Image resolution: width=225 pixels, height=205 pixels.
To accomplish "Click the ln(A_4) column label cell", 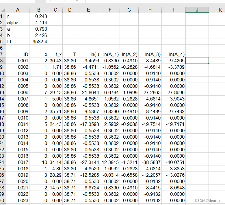I will [174, 54].
